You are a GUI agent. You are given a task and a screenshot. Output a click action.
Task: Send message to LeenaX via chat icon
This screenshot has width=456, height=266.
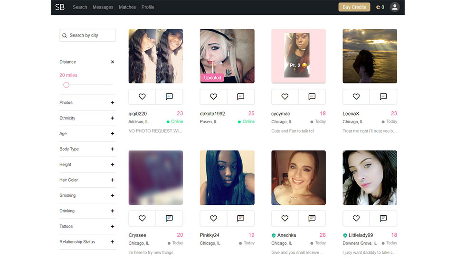coord(383,96)
